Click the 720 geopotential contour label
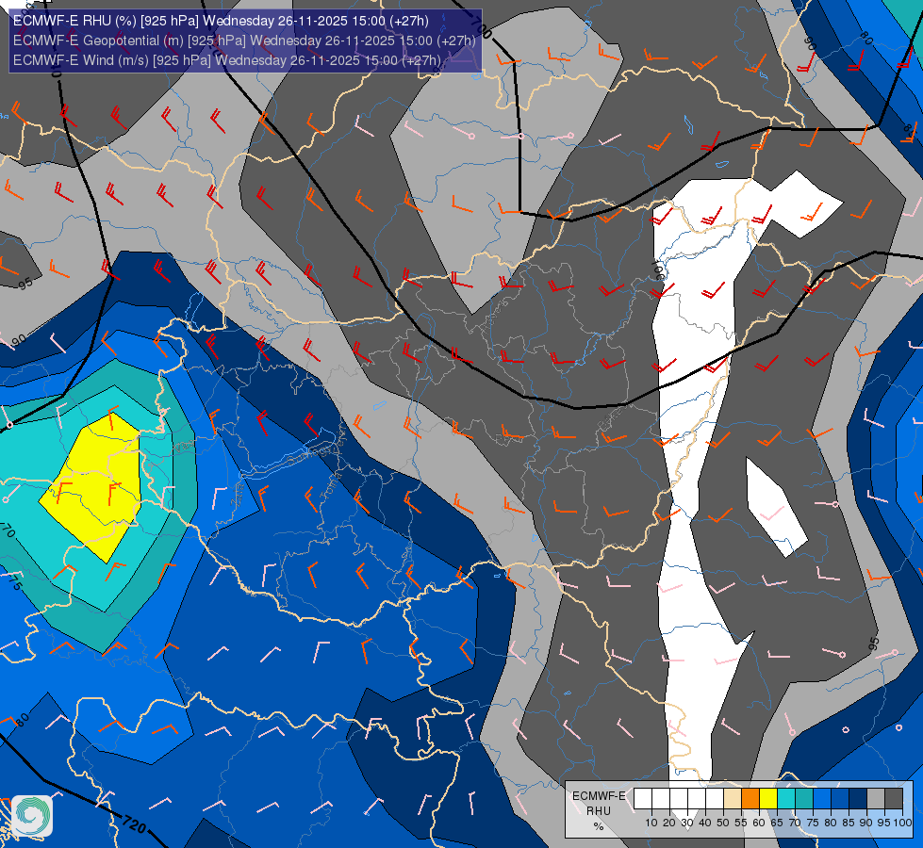923x848 pixels. point(134,824)
